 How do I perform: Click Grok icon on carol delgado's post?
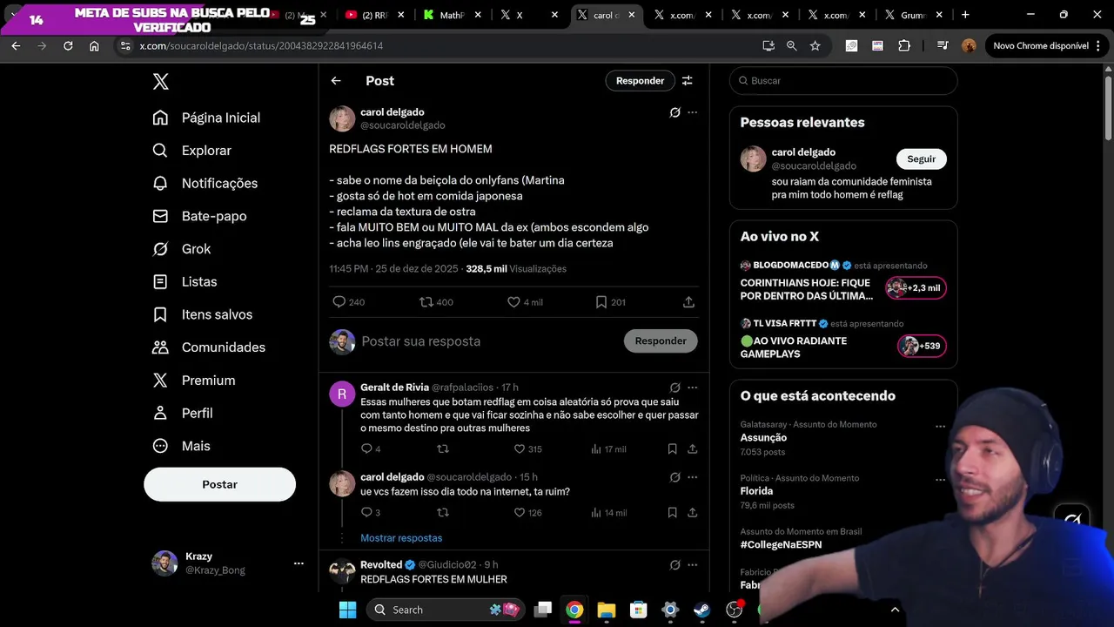click(x=674, y=112)
